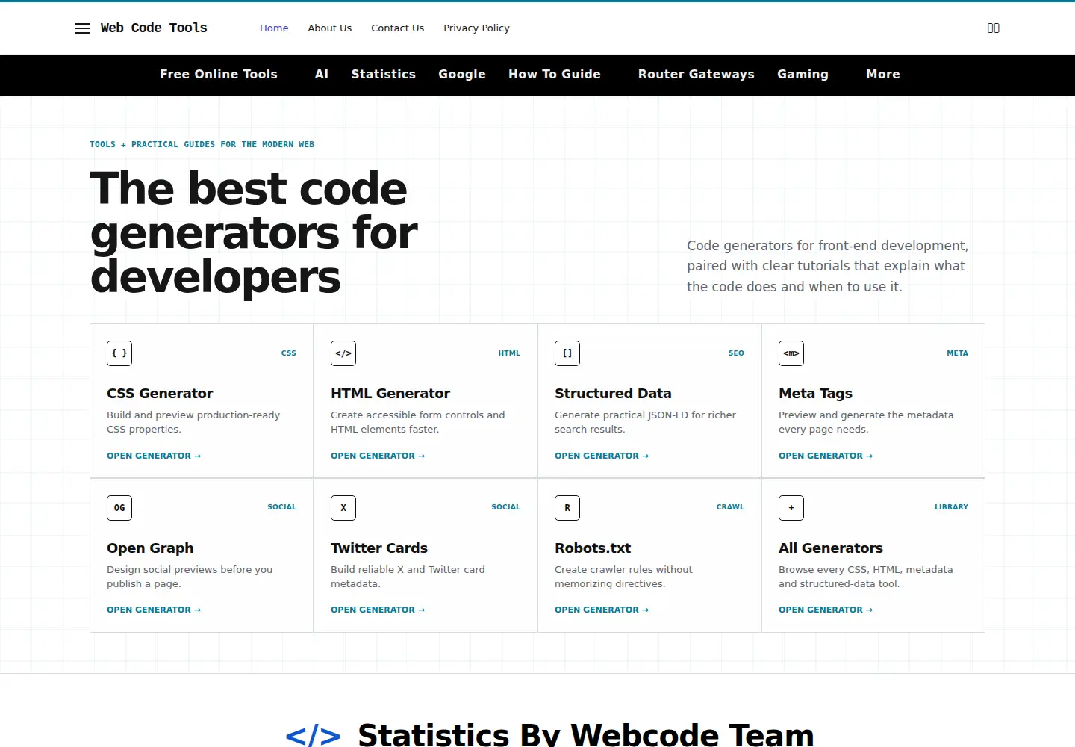This screenshot has width=1075, height=747.
Task: Click the Meta Tags card title
Action: coord(815,394)
